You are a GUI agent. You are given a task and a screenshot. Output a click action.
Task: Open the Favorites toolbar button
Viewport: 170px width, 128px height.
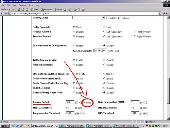tap(47, 10)
